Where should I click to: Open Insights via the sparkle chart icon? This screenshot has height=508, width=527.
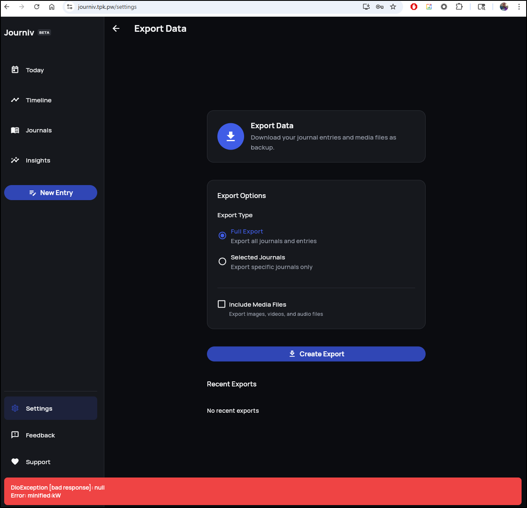pyautogui.click(x=15, y=160)
